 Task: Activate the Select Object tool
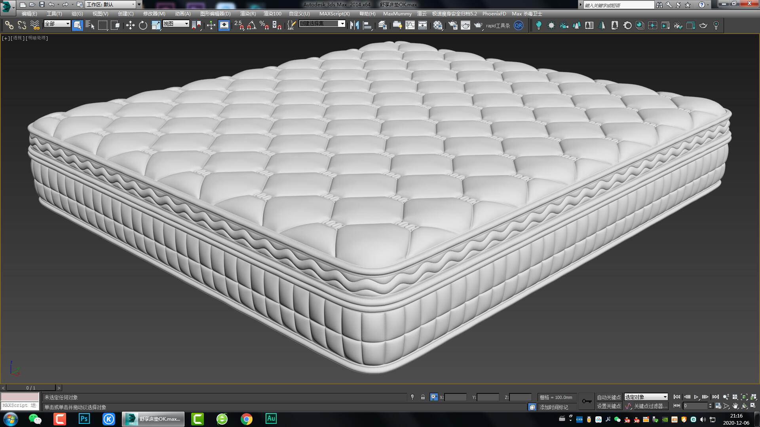[x=77, y=25]
